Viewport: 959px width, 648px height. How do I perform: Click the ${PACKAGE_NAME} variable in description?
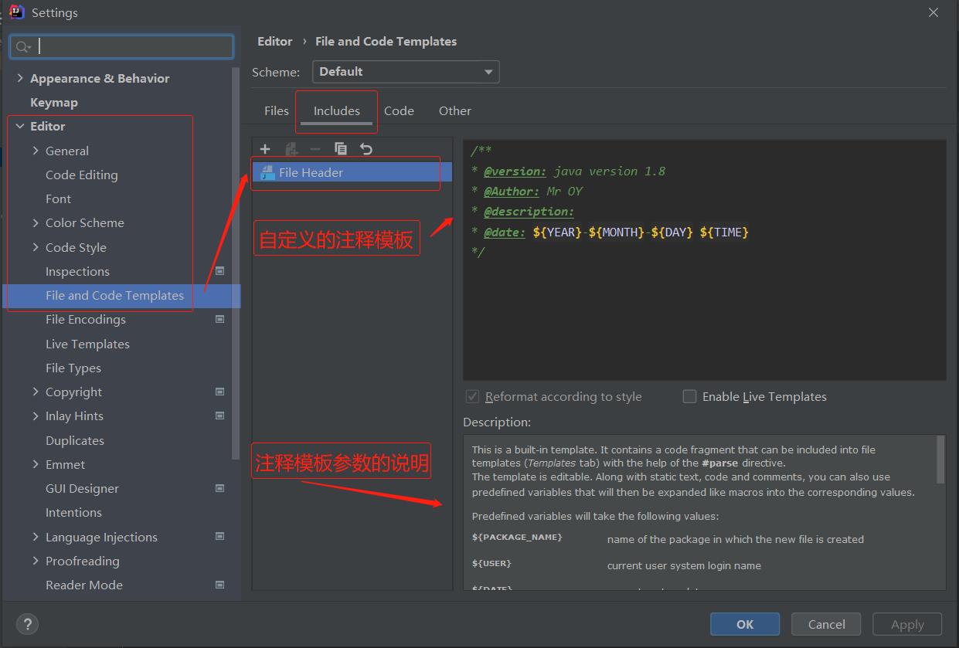click(x=517, y=537)
